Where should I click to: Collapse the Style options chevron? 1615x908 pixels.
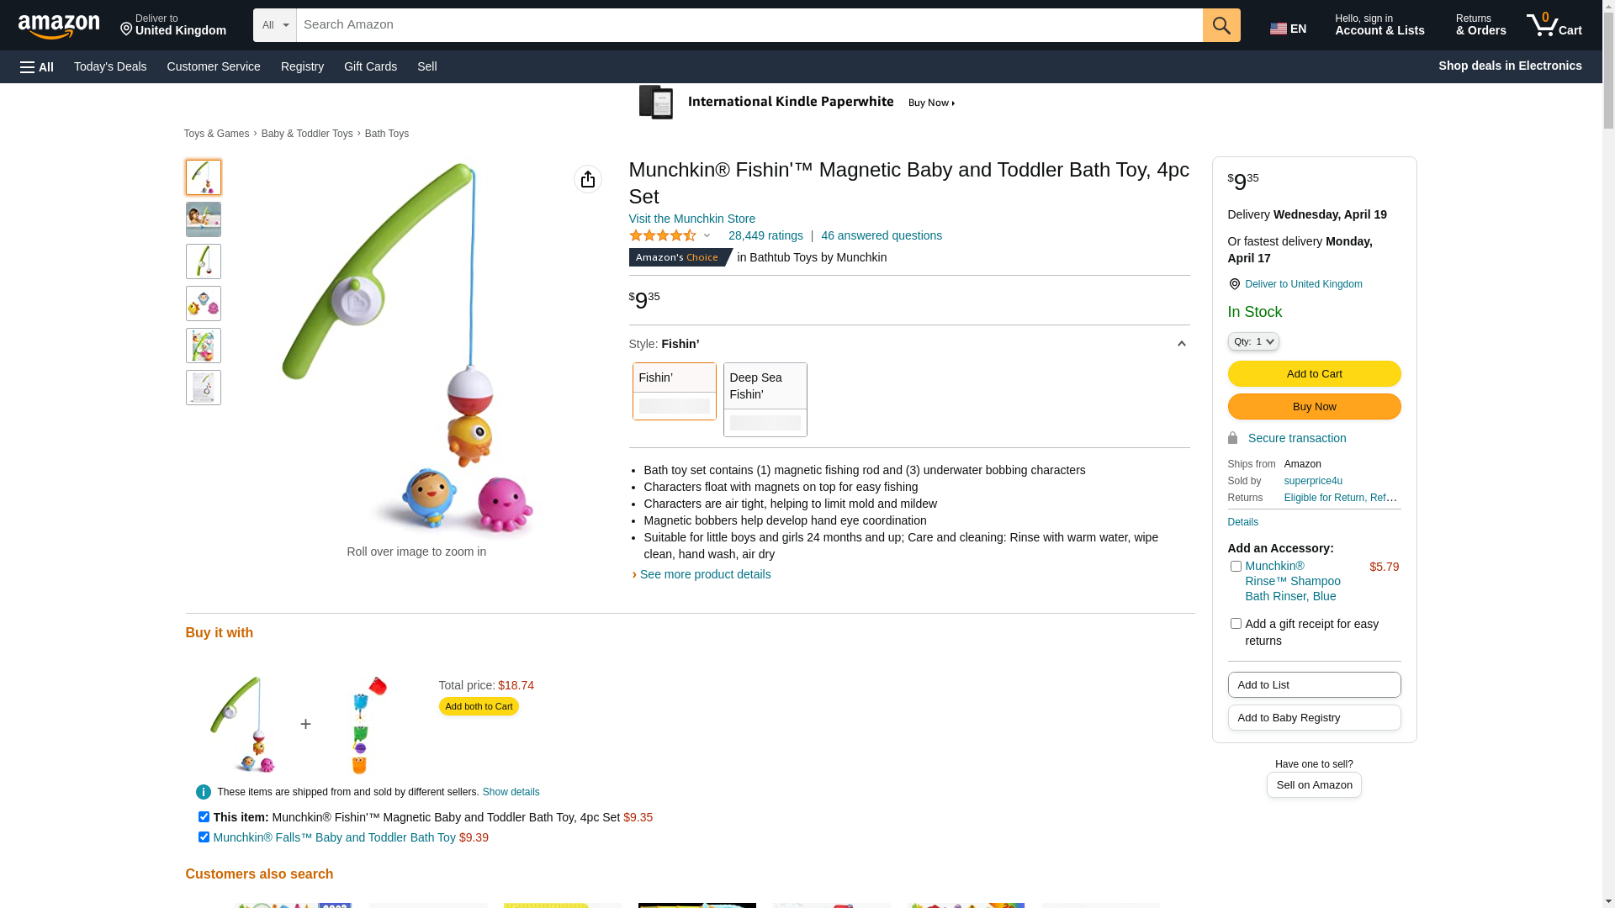(x=1181, y=344)
